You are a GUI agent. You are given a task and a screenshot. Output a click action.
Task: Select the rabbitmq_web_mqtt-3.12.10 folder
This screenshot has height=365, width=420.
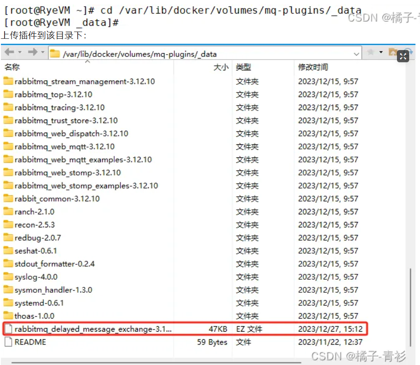tap(64, 147)
